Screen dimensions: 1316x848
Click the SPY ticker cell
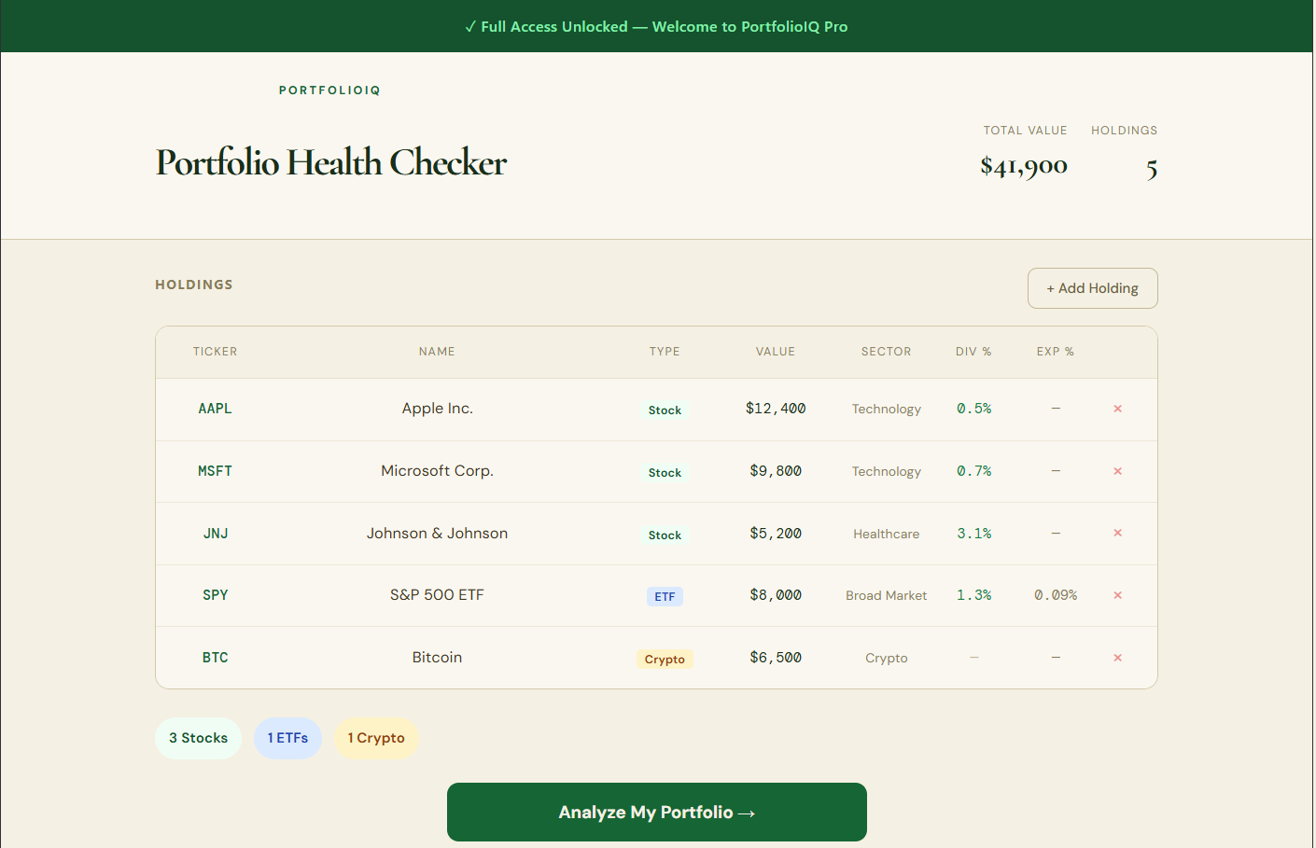(x=216, y=595)
